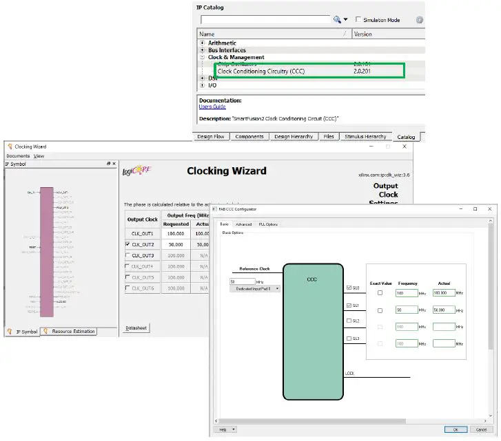Click the Datasheet button
The width and height of the screenshot is (501, 441).
[136, 327]
